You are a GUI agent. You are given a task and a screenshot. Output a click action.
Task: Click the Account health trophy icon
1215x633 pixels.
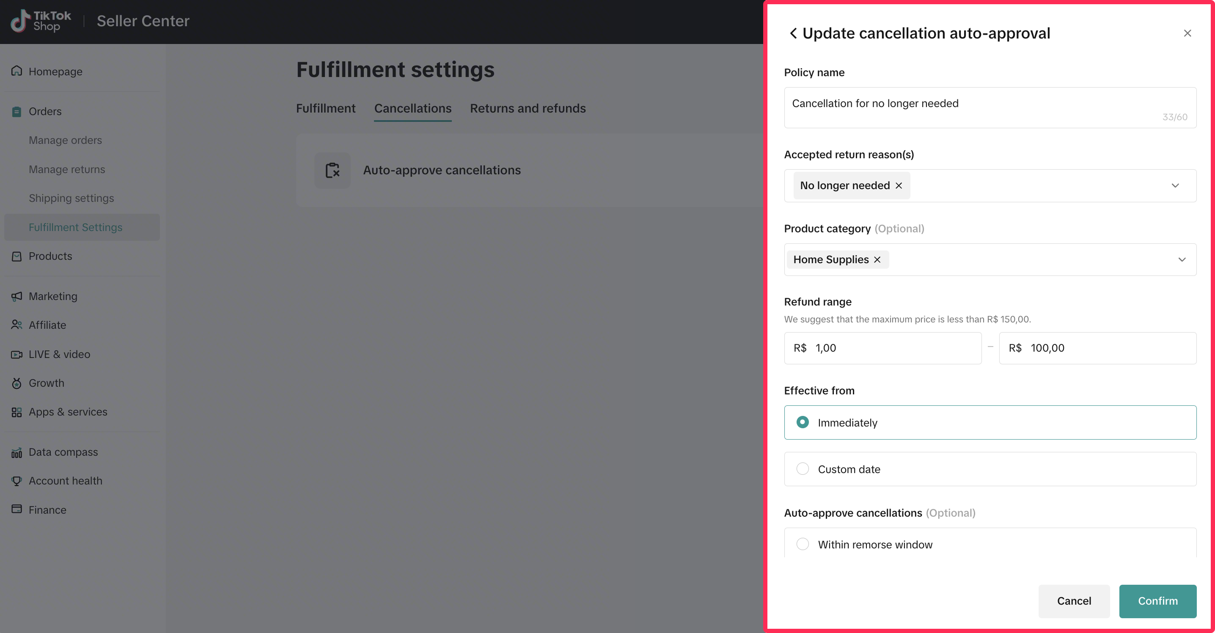[x=16, y=481]
